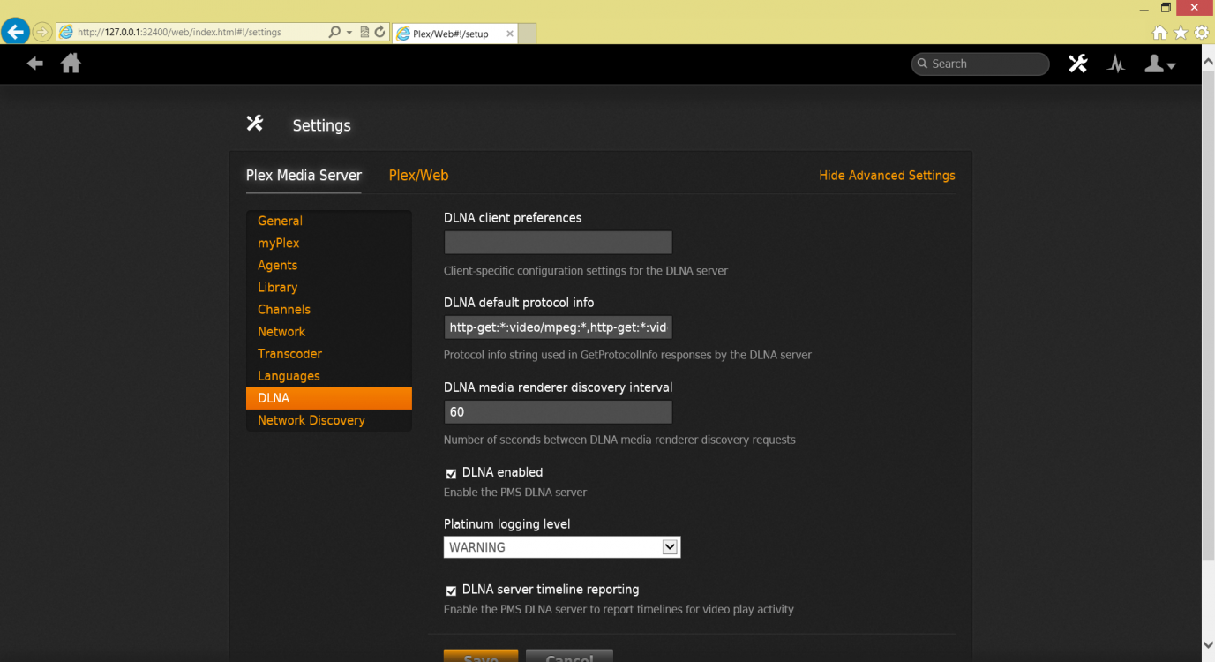1215x662 pixels.
Task: Switch to the Plex Media Server tab
Action: 304,176
